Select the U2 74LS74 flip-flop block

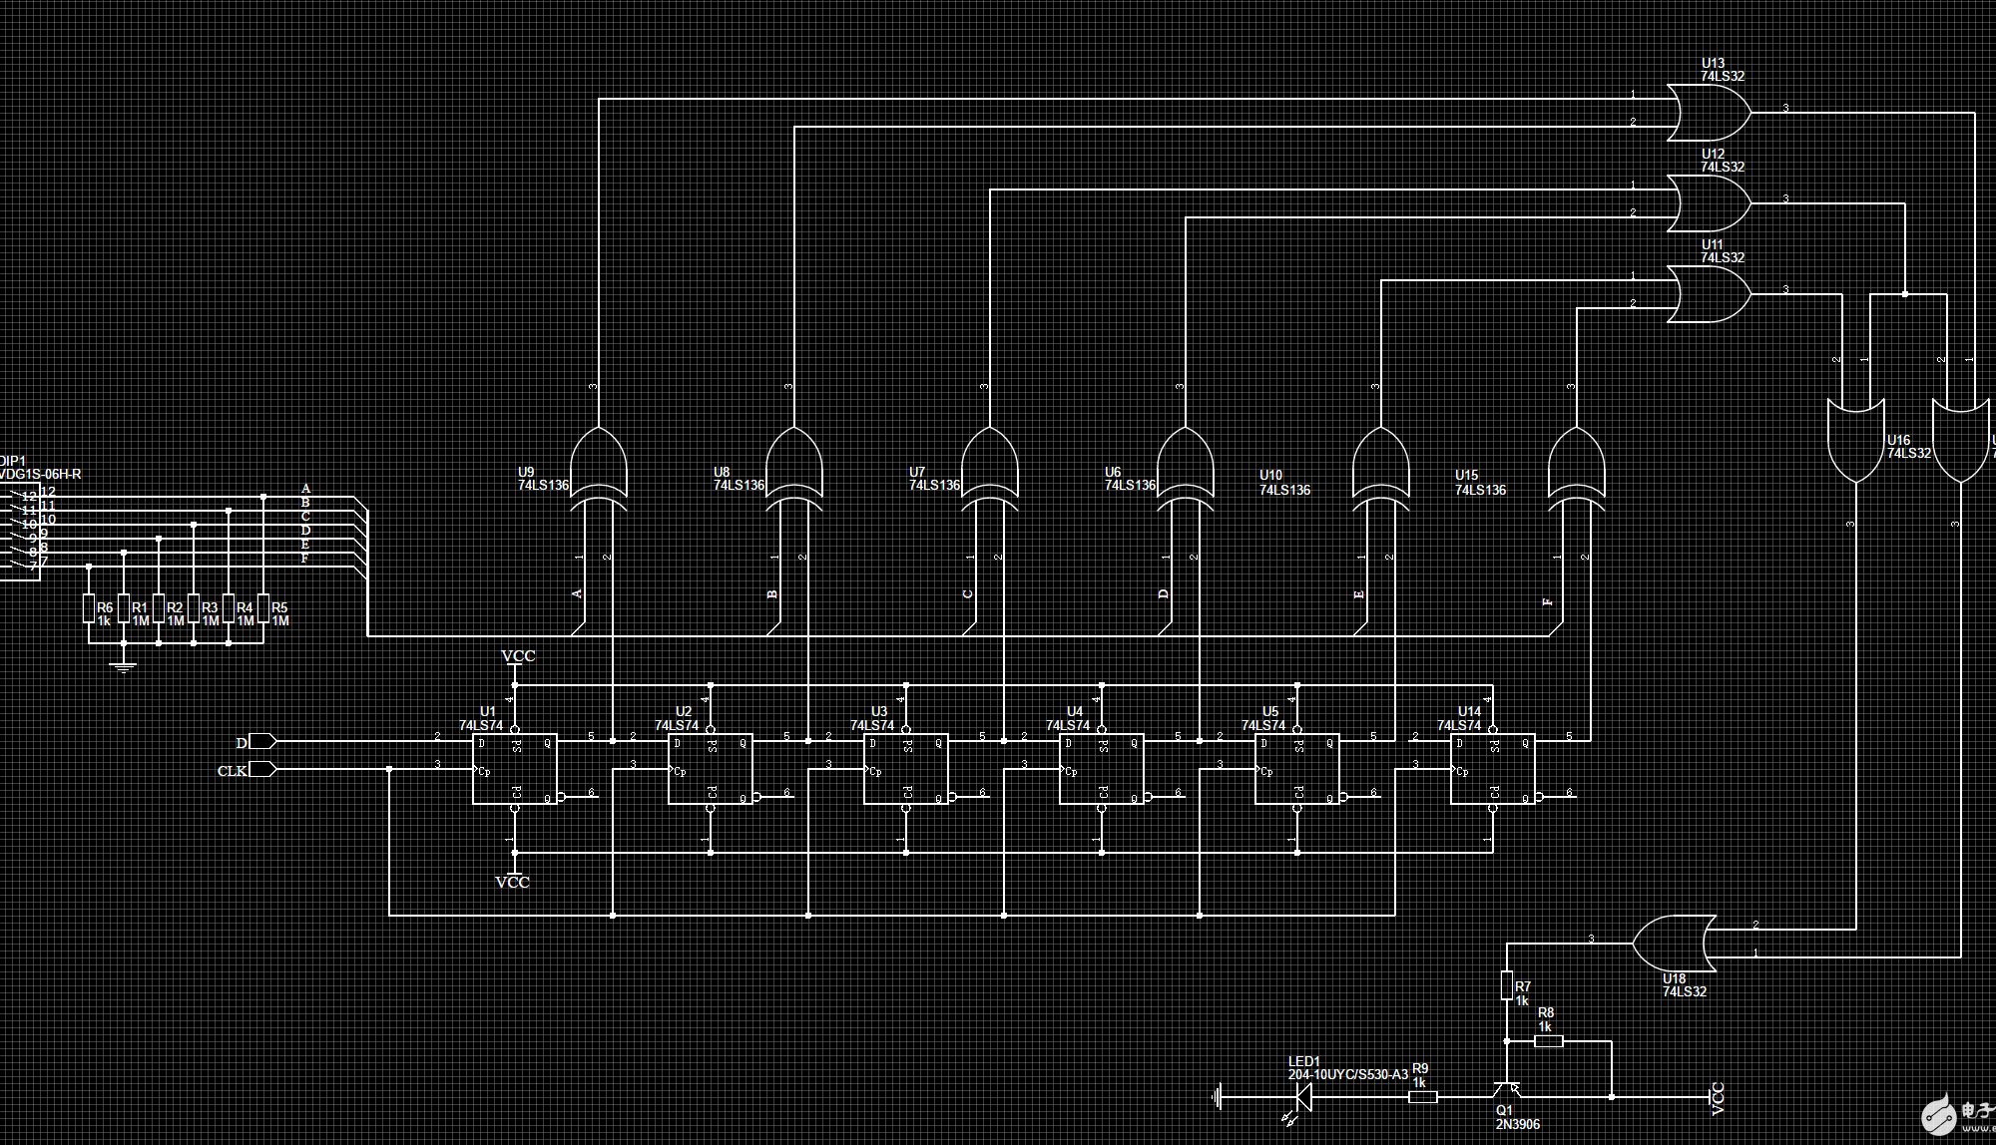pos(711,769)
